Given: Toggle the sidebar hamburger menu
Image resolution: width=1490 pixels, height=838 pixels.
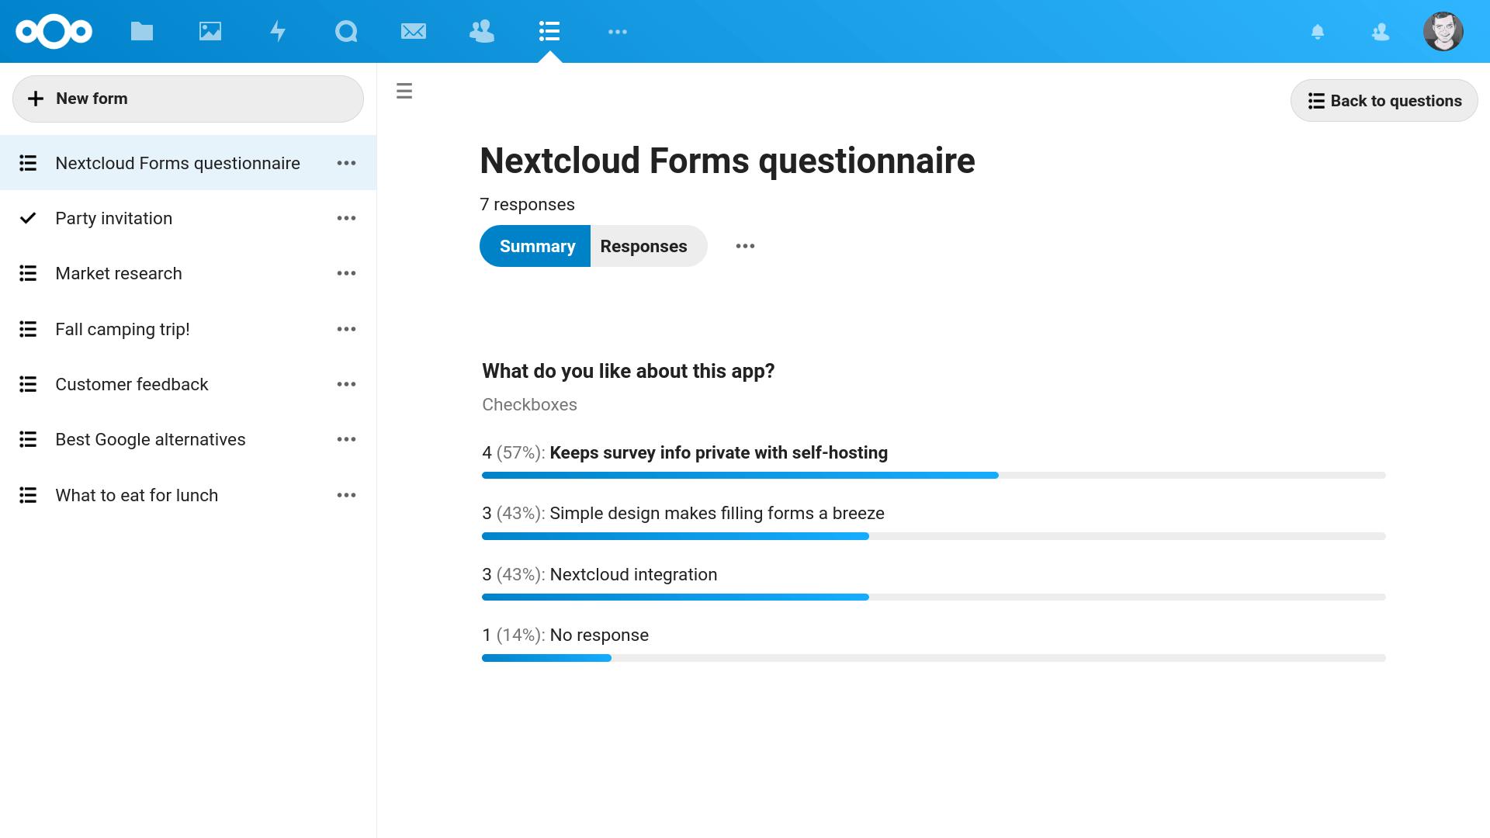Looking at the screenshot, I should [404, 91].
